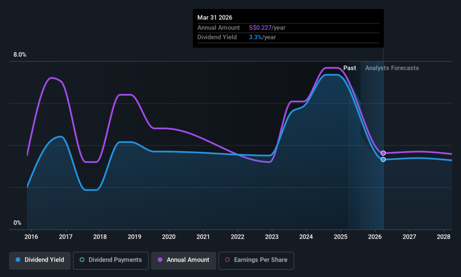Click the teal Dividend Payments circle icon
Viewport: 461px width, 277px height.
pyautogui.click(x=82, y=260)
